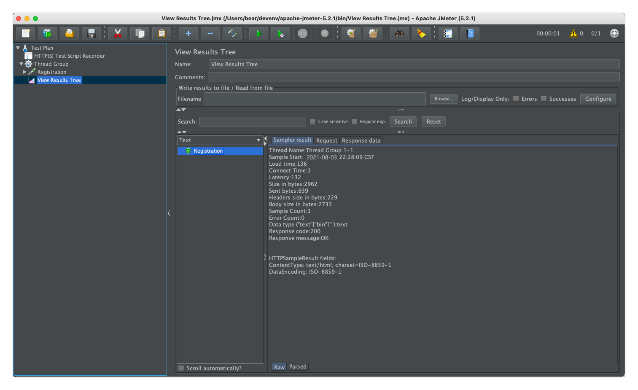Click the Comments input field
This screenshot has width=638, height=390.
[x=414, y=77]
